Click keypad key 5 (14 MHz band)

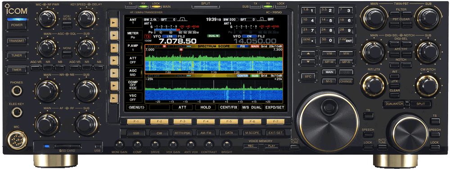327,21
